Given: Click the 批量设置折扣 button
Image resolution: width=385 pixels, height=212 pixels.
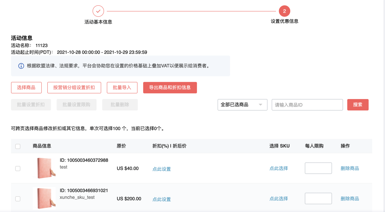Looking at the screenshot, I should coord(31,105).
